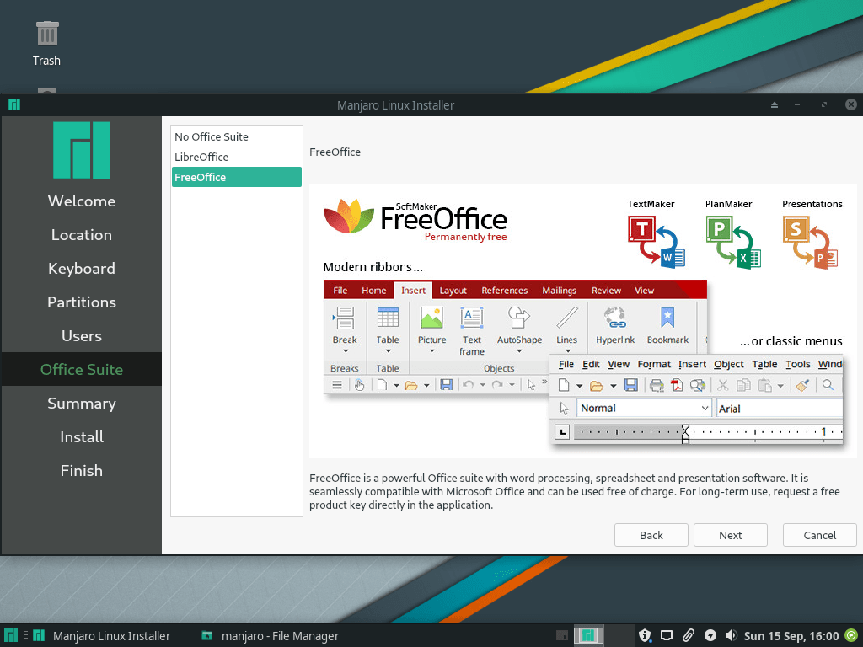Click the taskbar clock Sun 15 Sep, 16:00
The width and height of the screenshot is (863, 647).
pyautogui.click(x=791, y=635)
